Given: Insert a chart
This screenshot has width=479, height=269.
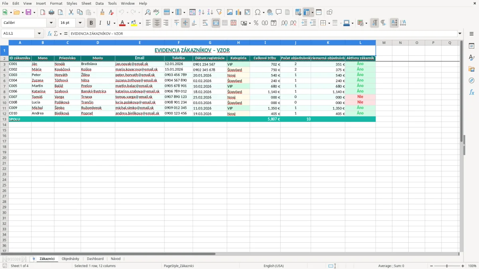Looking at the screenshot, I should click(239, 12).
